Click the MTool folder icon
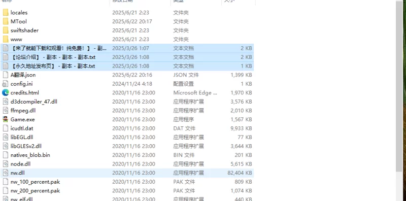 (x=6, y=21)
